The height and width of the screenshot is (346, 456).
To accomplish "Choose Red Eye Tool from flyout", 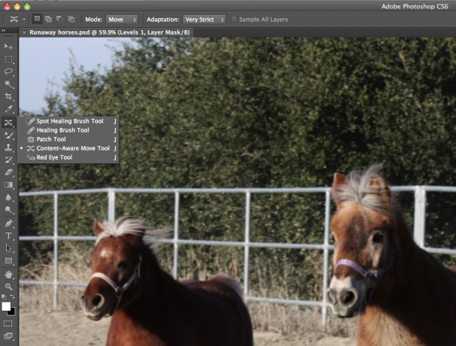I will click(x=54, y=157).
